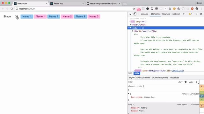Open the Sources tab

[166, 14]
